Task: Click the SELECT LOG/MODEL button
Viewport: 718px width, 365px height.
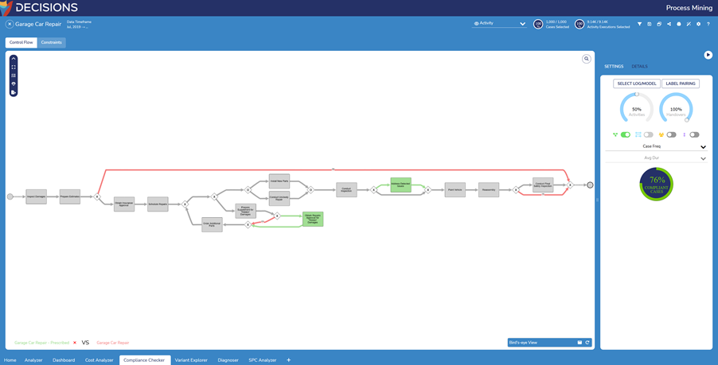Action: click(636, 83)
